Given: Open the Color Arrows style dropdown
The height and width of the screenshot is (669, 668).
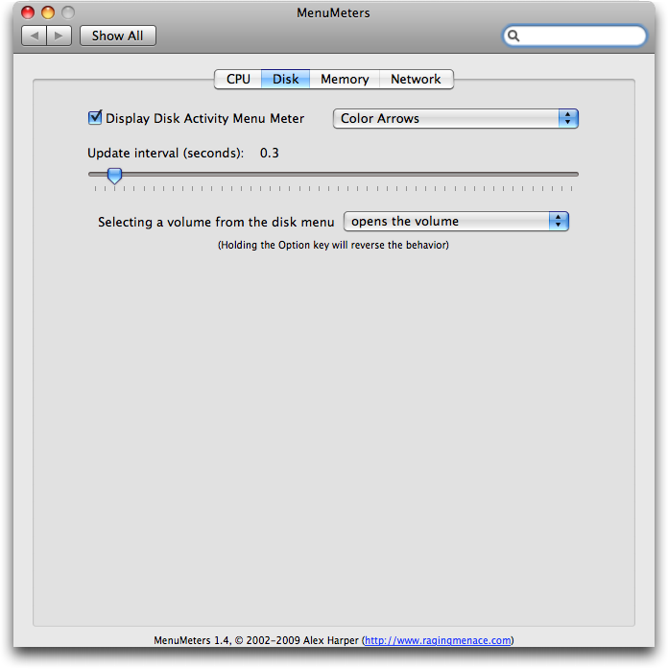Looking at the screenshot, I should pos(455,119).
